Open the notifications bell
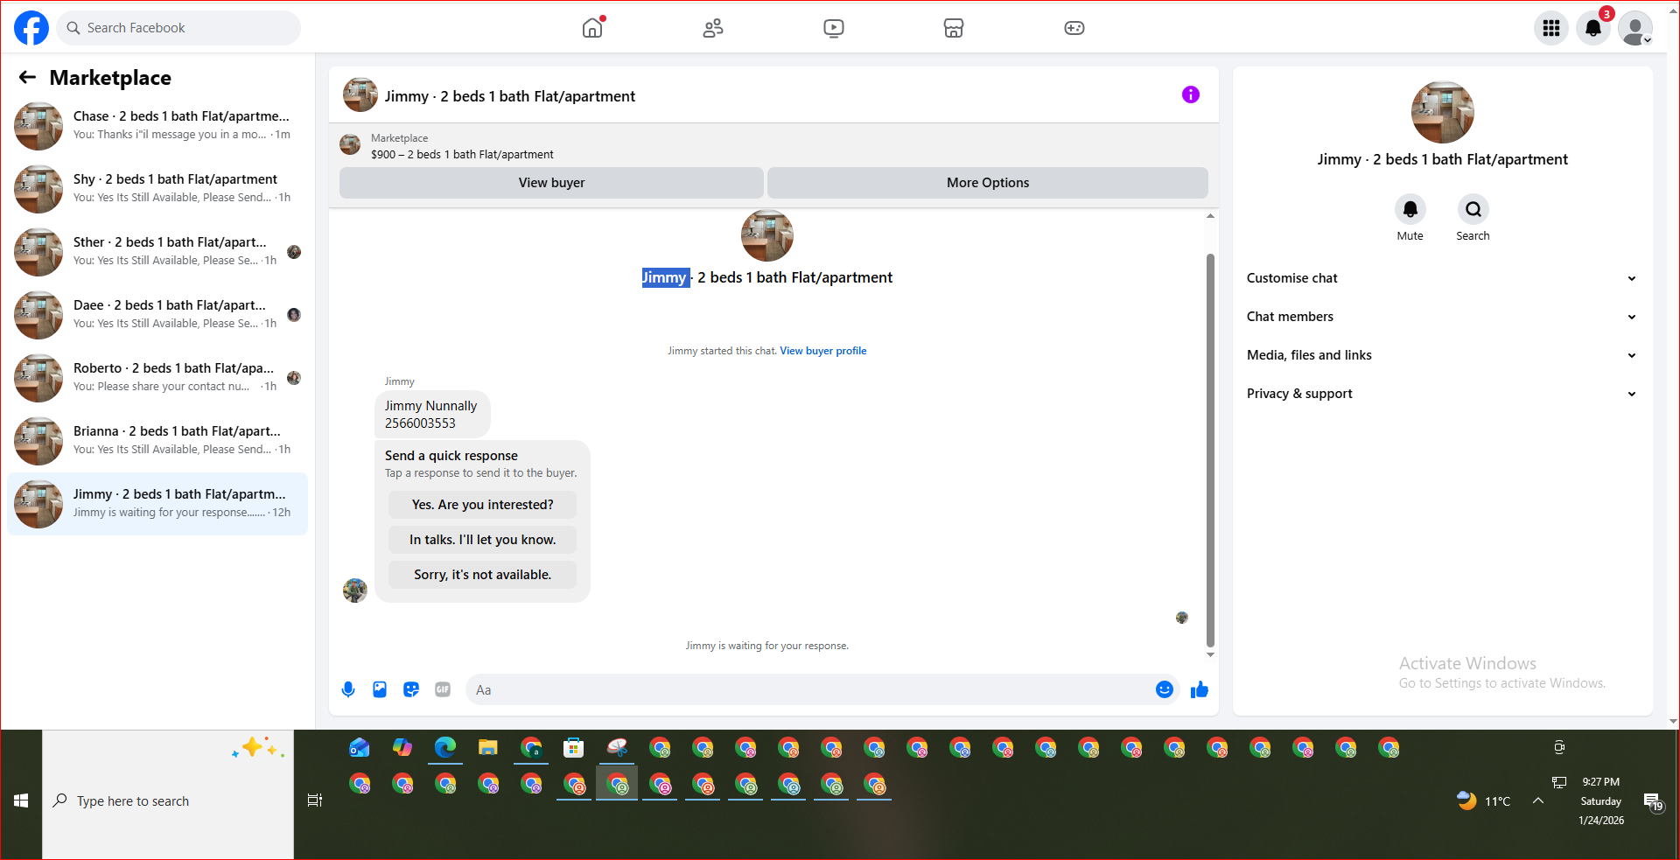 click(x=1593, y=28)
